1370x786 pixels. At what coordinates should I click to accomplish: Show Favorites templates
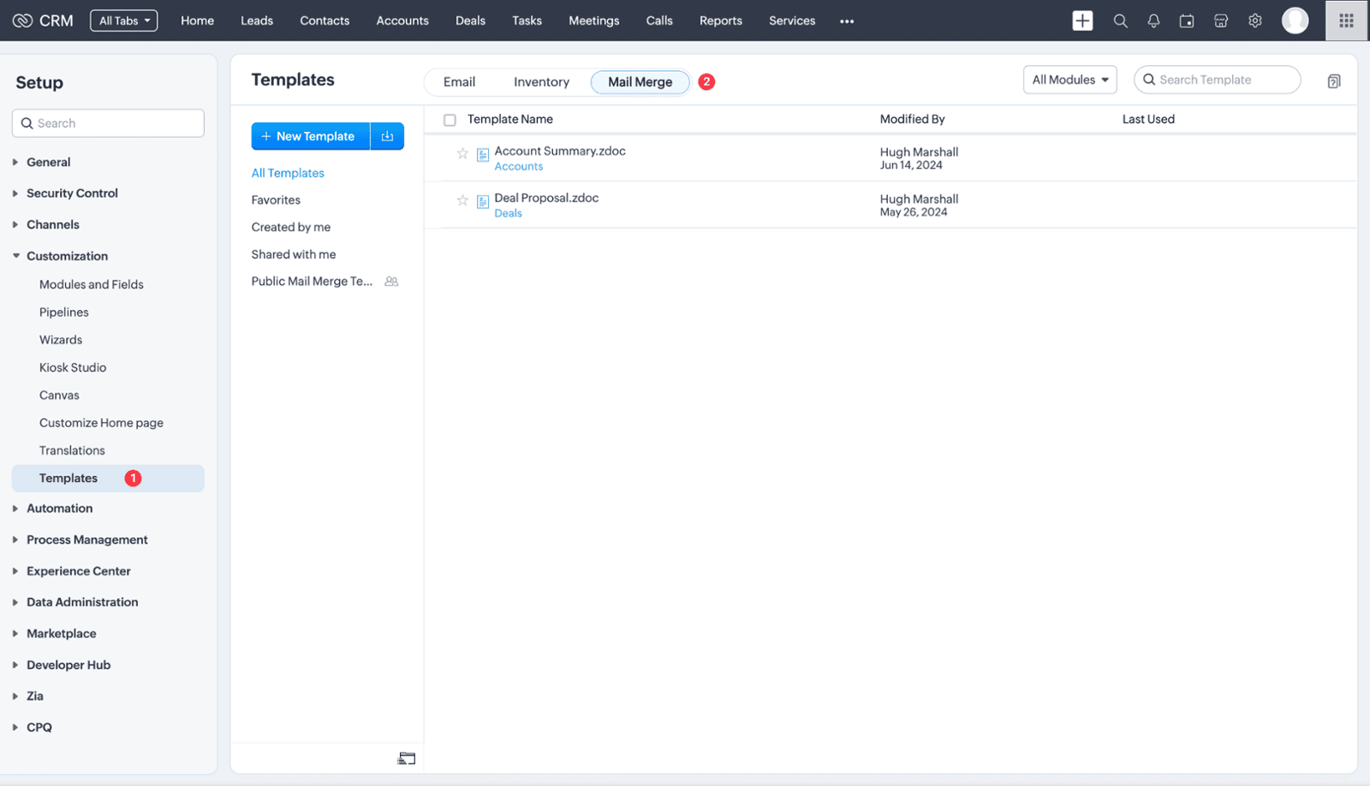[x=276, y=200]
